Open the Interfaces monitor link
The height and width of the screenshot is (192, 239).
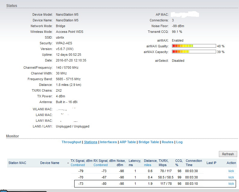tap(108, 142)
